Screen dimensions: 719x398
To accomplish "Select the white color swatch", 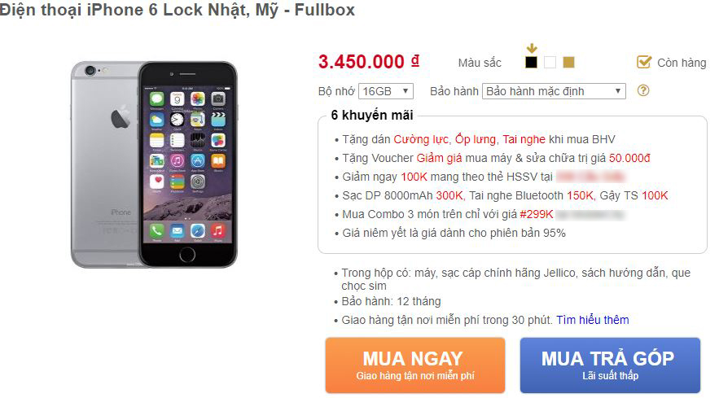I will (x=550, y=63).
